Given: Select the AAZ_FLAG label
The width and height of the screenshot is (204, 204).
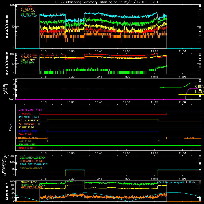Looking at the screenshot, I should tap(25, 141).
